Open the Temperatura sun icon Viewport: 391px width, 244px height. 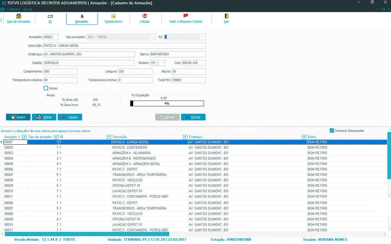tap(113, 16)
